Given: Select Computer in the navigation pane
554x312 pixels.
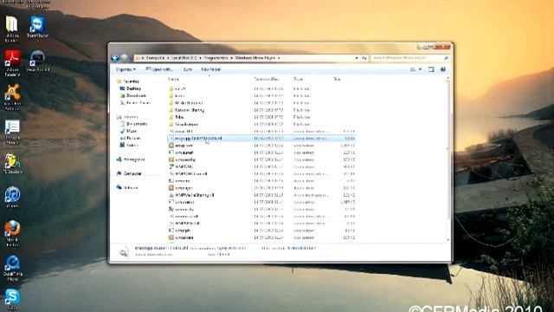Looking at the screenshot, I should coord(129,173).
